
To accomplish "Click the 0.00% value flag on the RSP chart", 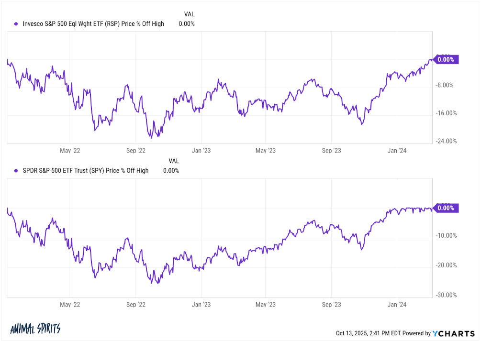I will coord(446,60).
